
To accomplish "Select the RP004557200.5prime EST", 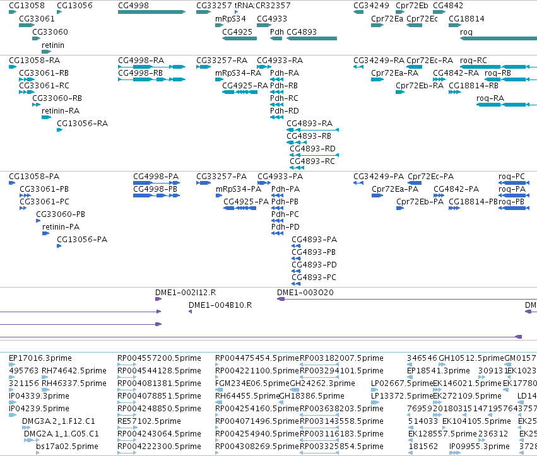I will coord(127,365).
